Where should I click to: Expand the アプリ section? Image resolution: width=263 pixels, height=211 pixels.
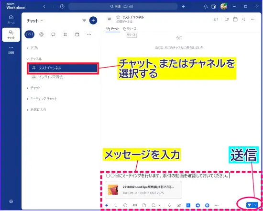pos(33,48)
